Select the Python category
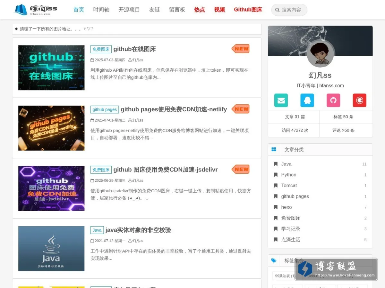 click(x=289, y=175)
